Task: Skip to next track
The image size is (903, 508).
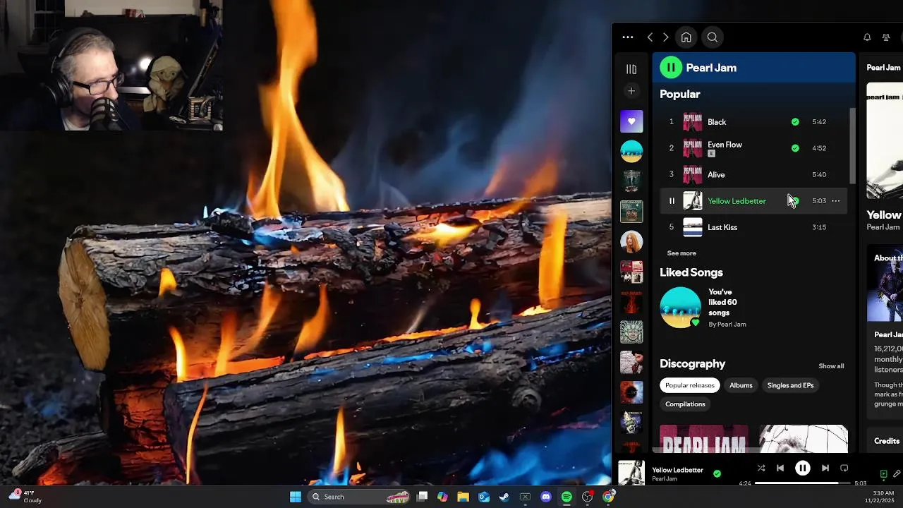Action: point(825,468)
